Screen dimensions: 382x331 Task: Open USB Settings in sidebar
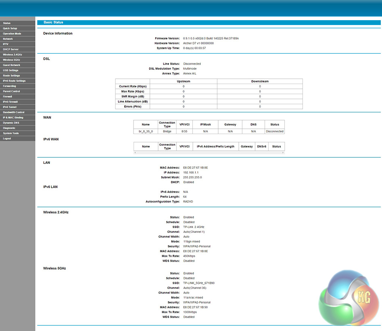click(11, 70)
